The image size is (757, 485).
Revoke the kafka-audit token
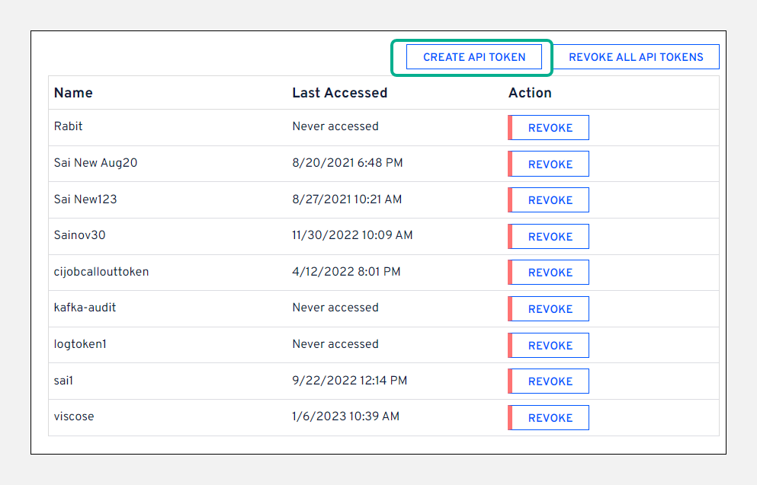[550, 309]
